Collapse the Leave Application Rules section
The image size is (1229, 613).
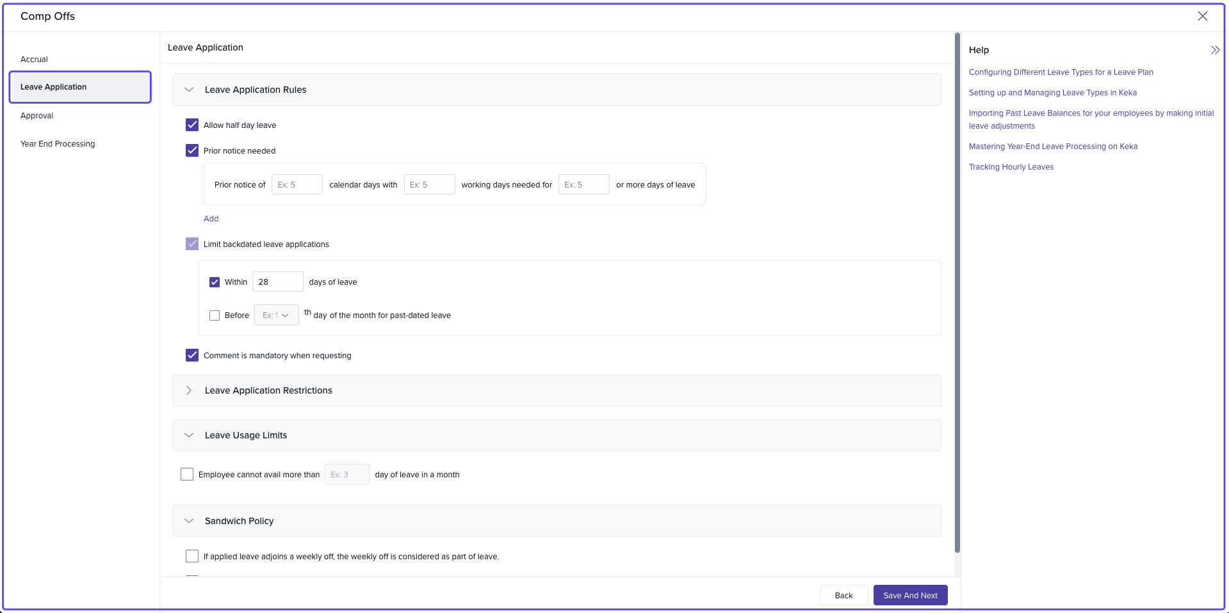coord(189,90)
